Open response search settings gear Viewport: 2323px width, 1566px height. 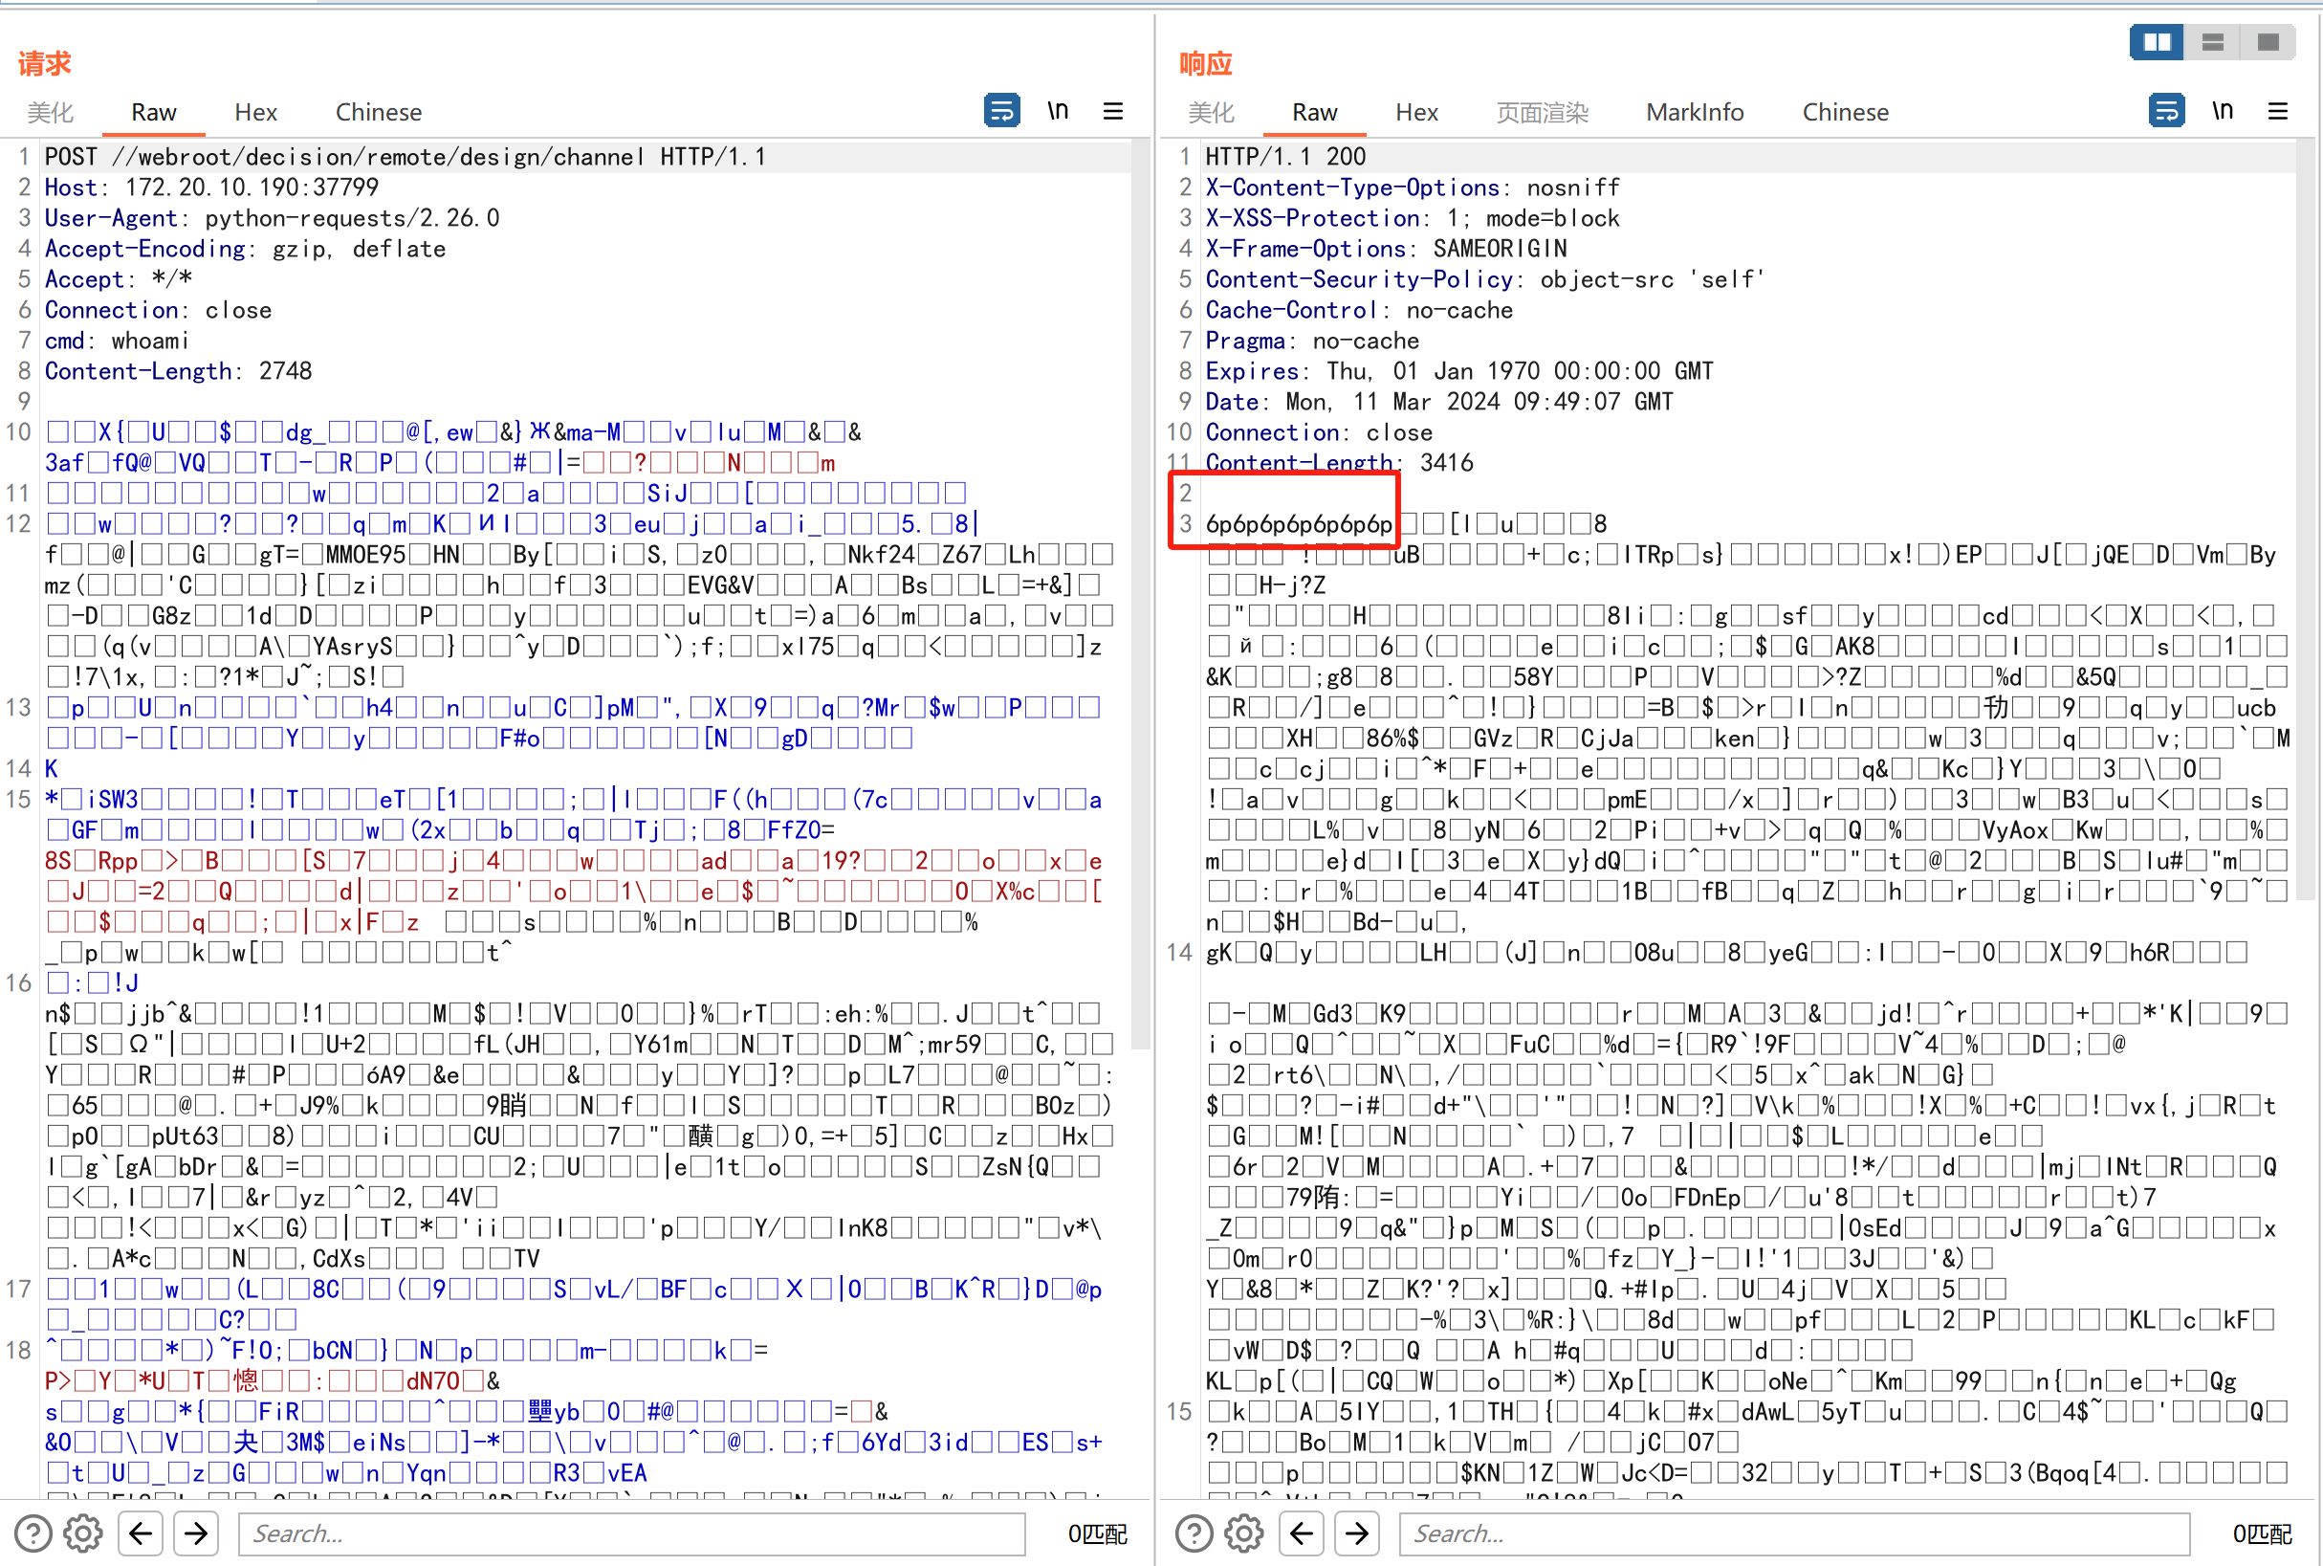(1244, 1533)
